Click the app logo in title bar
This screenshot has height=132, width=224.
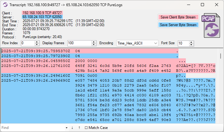(5, 5)
